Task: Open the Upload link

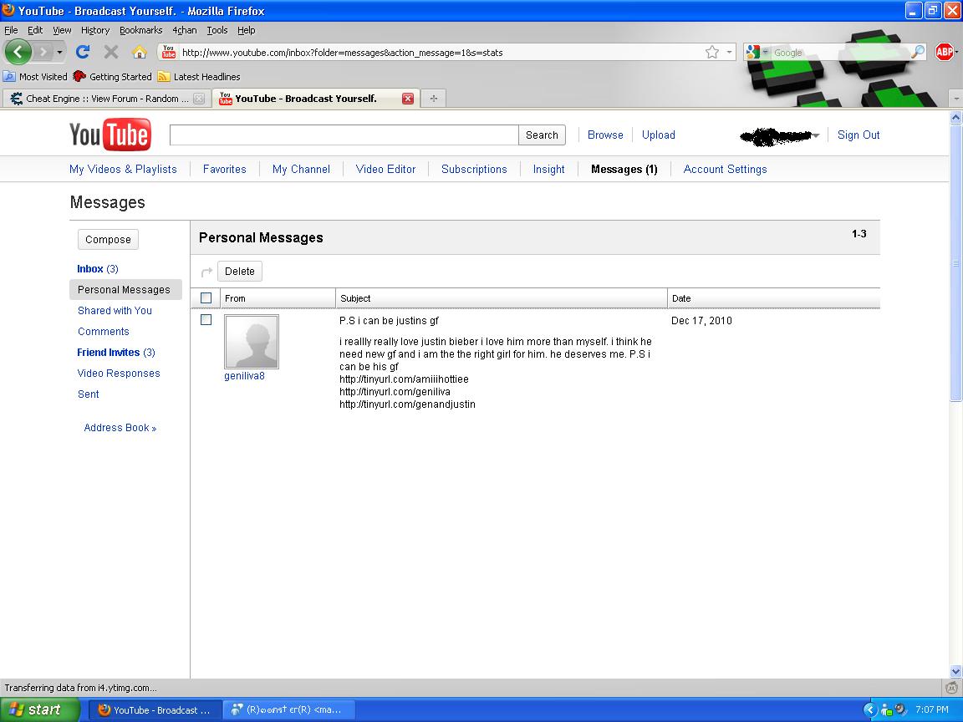Action: point(659,135)
